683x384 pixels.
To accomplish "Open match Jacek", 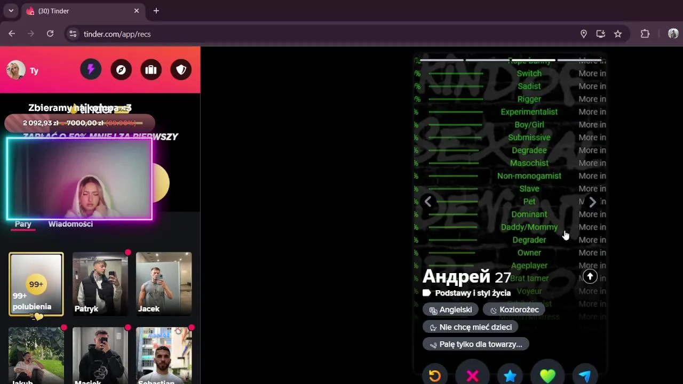I will point(164,284).
